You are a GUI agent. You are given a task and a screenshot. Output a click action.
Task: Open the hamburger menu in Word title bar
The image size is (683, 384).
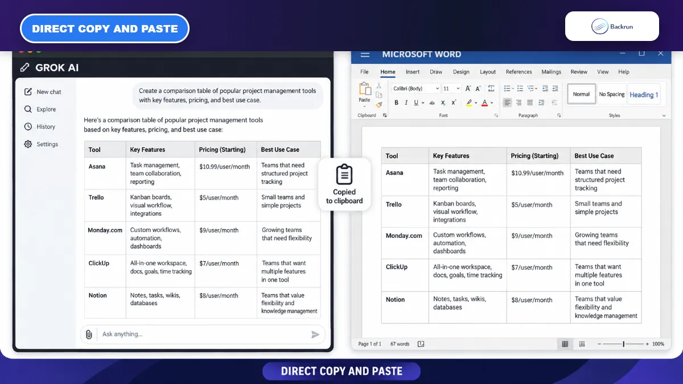pyautogui.click(x=365, y=55)
